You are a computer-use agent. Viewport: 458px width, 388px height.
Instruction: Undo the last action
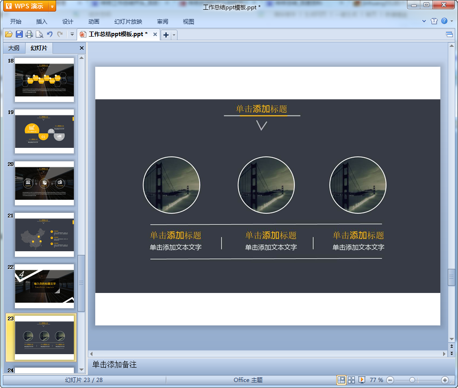[50, 34]
